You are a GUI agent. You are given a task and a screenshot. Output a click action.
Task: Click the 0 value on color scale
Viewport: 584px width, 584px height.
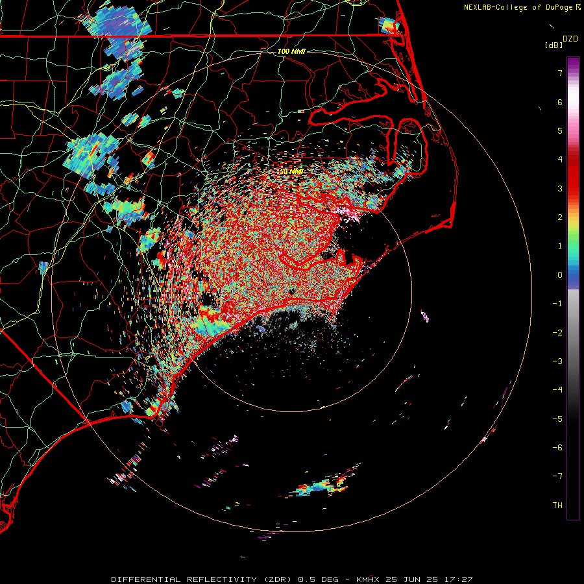click(560, 275)
